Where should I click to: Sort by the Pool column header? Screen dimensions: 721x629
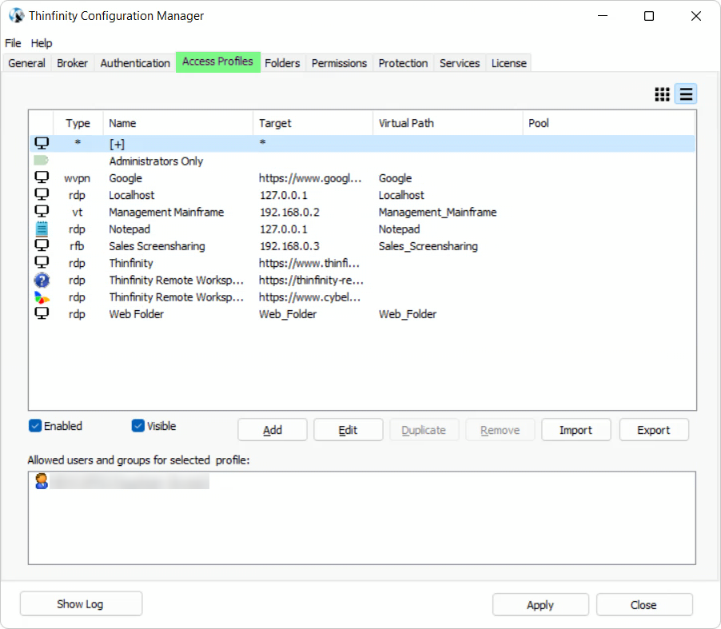tap(608, 123)
